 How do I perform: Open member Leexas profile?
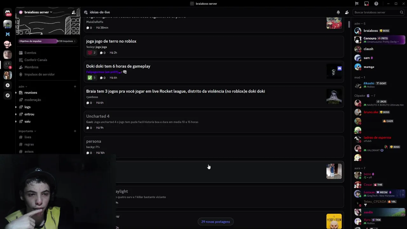coord(379,194)
